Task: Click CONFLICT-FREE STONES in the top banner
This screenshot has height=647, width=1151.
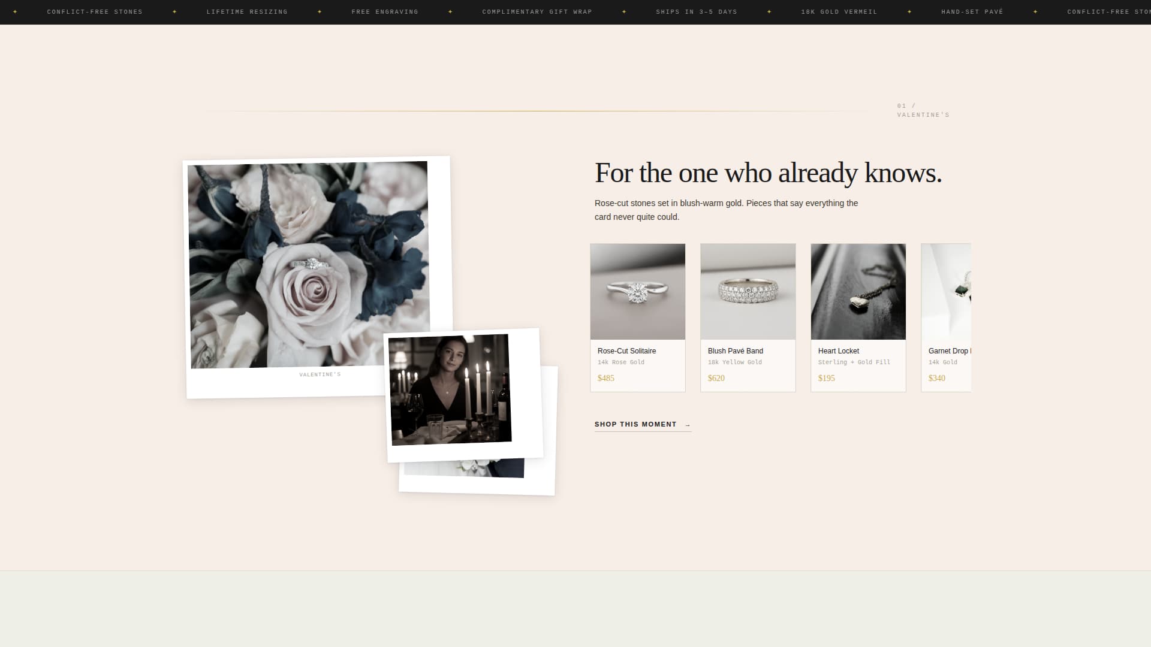Action: click(x=94, y=11)
